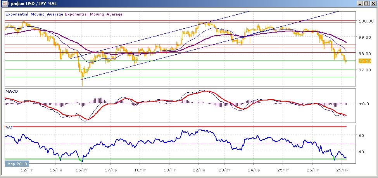Click the 99.00 price axis label

365,37
